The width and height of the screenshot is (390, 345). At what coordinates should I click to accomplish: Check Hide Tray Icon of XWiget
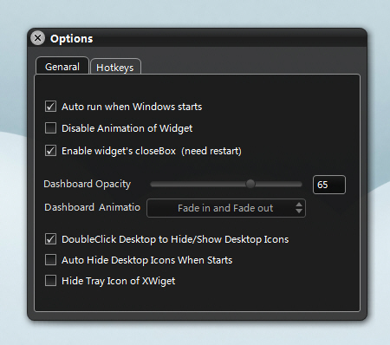coord(50,281)
